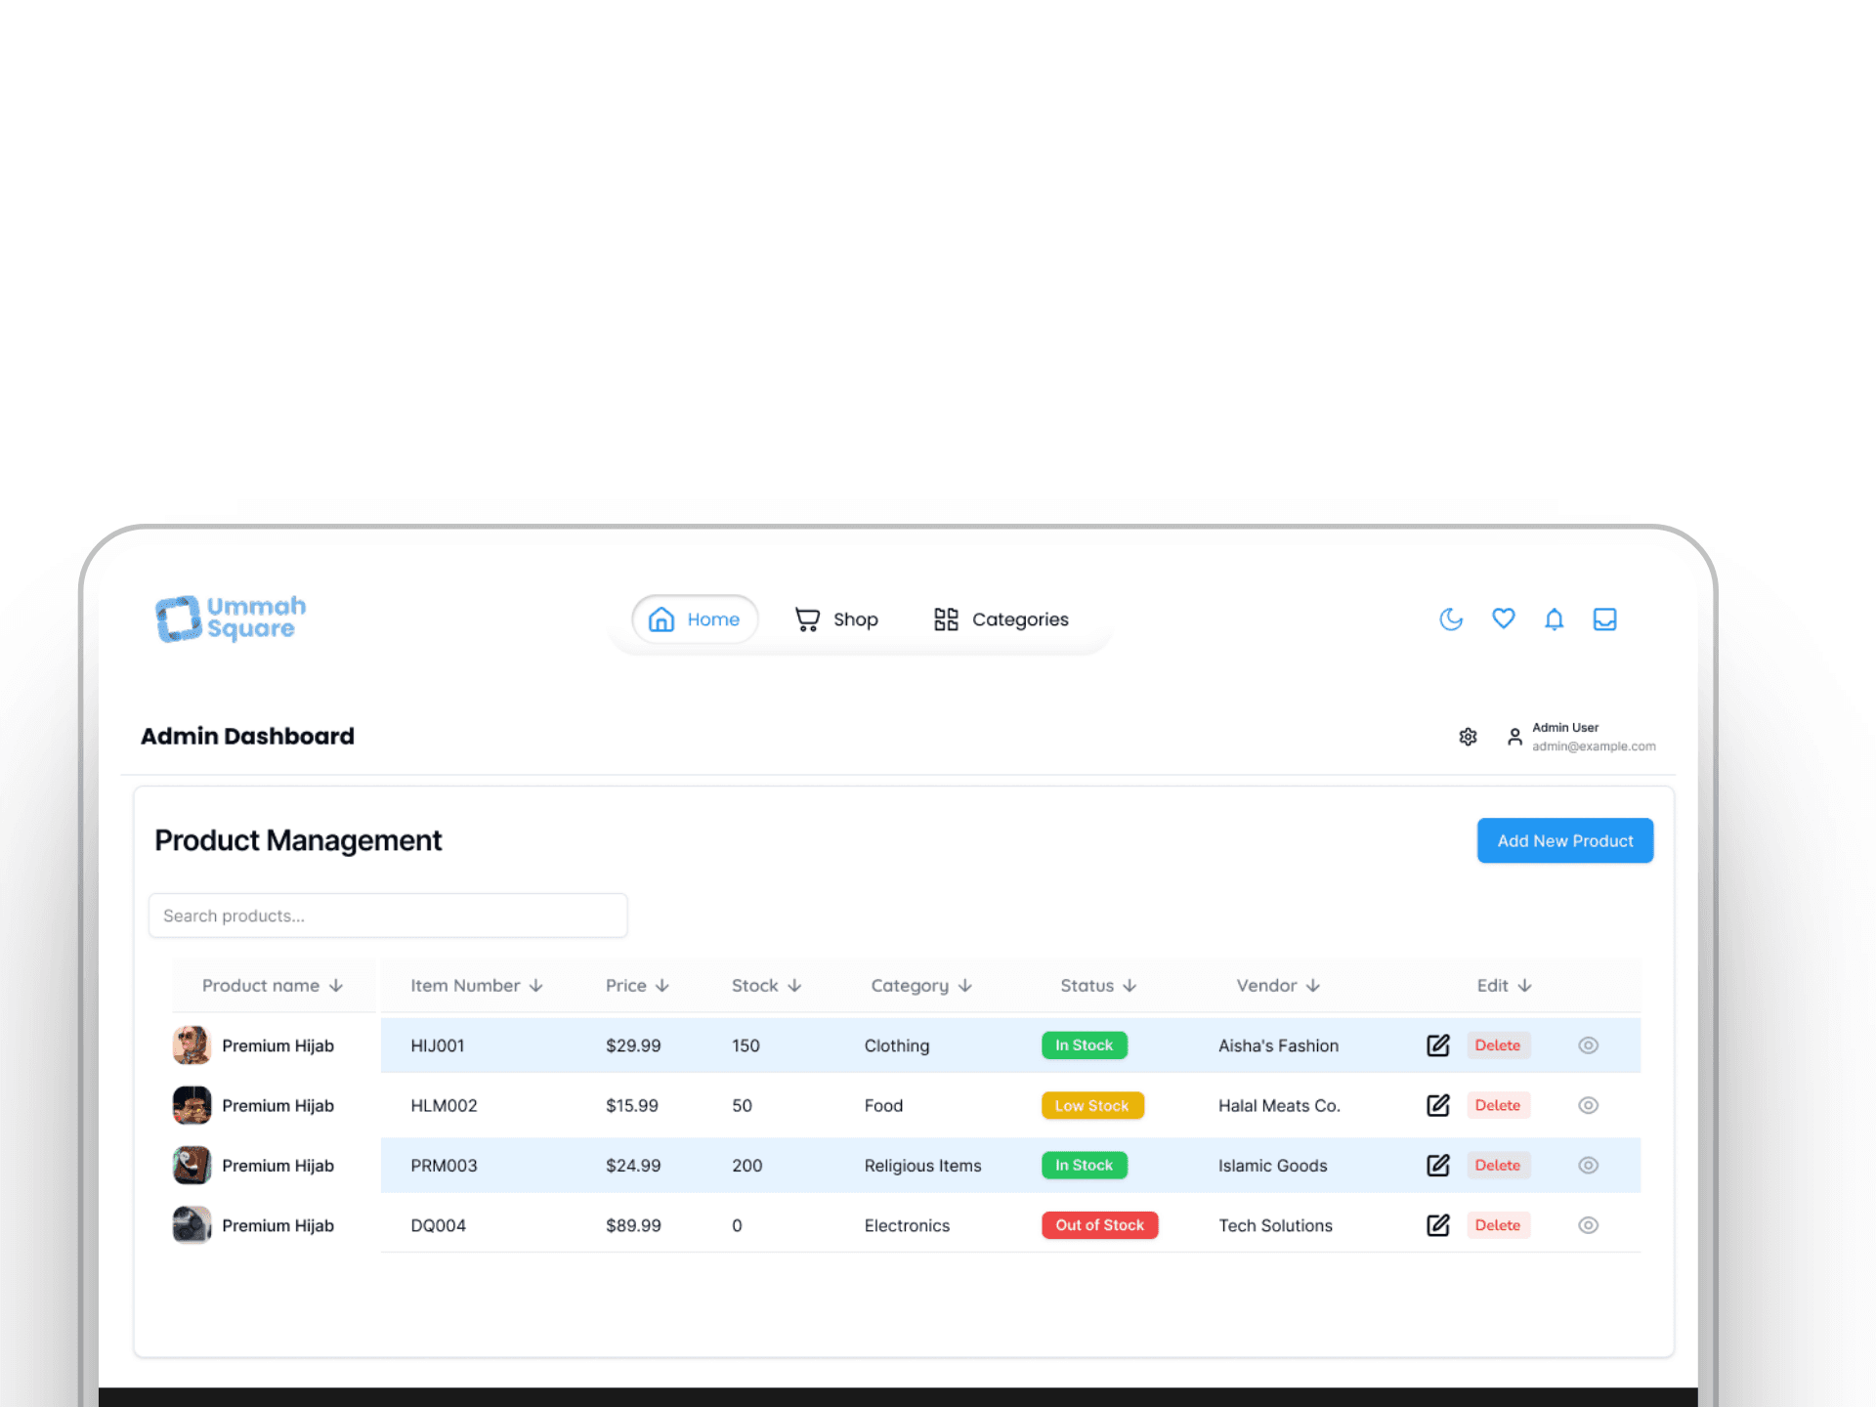
Task: Check notifications using the bell icon
Action: point(1554,618)
